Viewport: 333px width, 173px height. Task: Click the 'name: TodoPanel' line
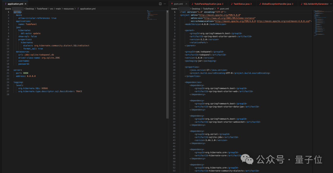pyautogui.click(x=28, y=24)
